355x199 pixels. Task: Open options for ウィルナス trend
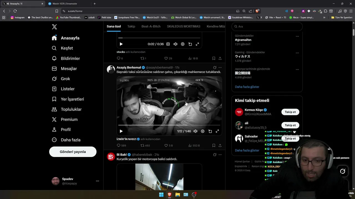[x=297, y=53]
